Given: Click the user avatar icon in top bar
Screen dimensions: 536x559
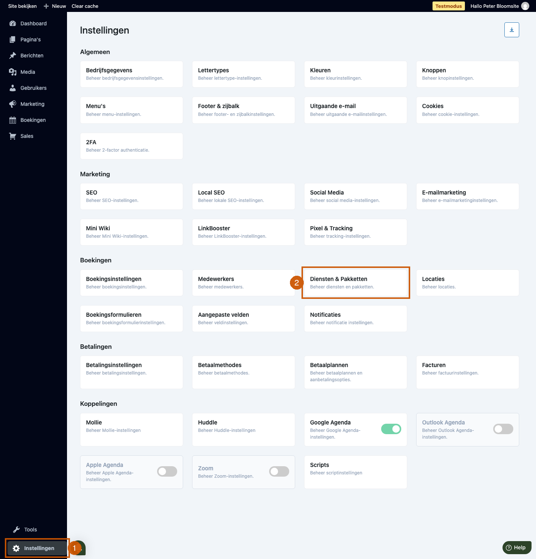Looking at the screenshot, I should [x=525, y=6].
